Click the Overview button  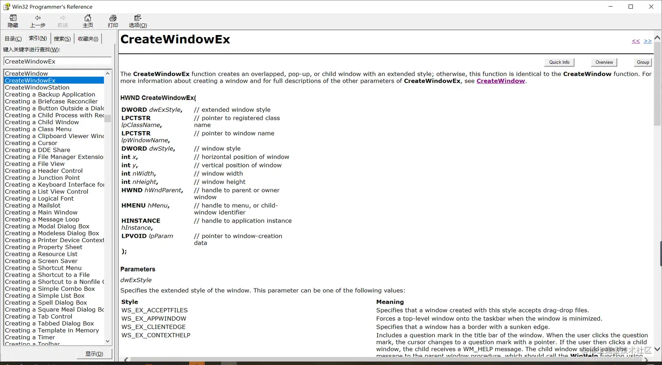[x=604, y=62]
